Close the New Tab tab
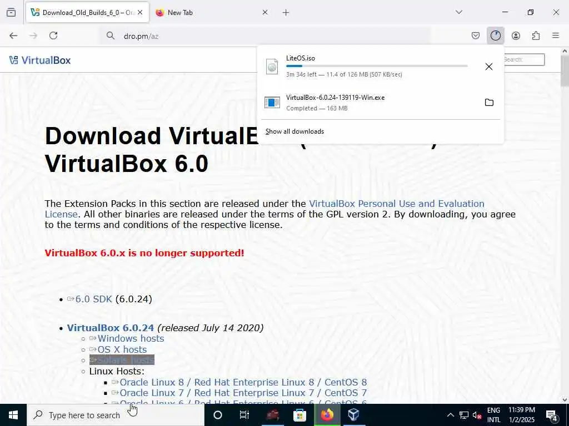This screenshot has width=569, height=426. tap(265, 12)
